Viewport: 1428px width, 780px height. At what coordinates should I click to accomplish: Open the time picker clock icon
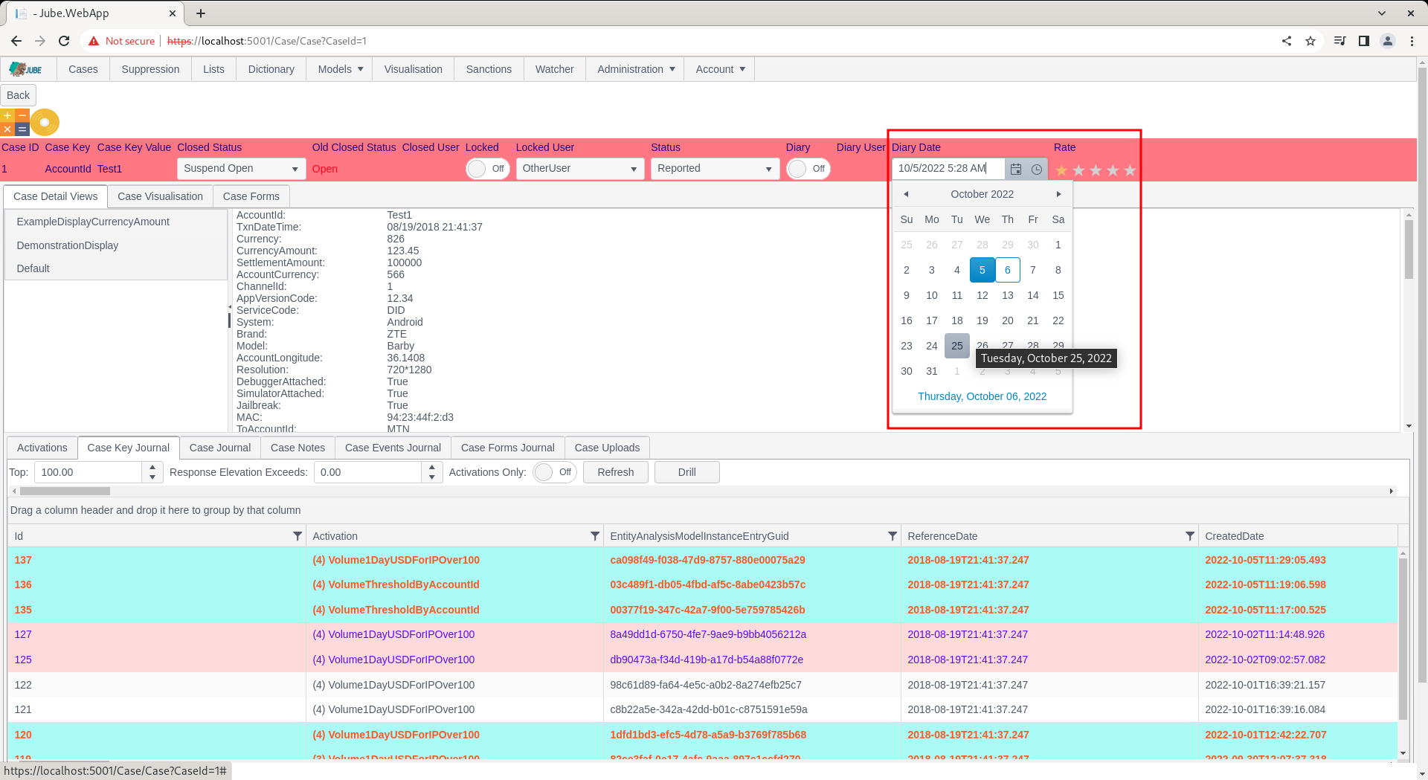pos(1037,169)
